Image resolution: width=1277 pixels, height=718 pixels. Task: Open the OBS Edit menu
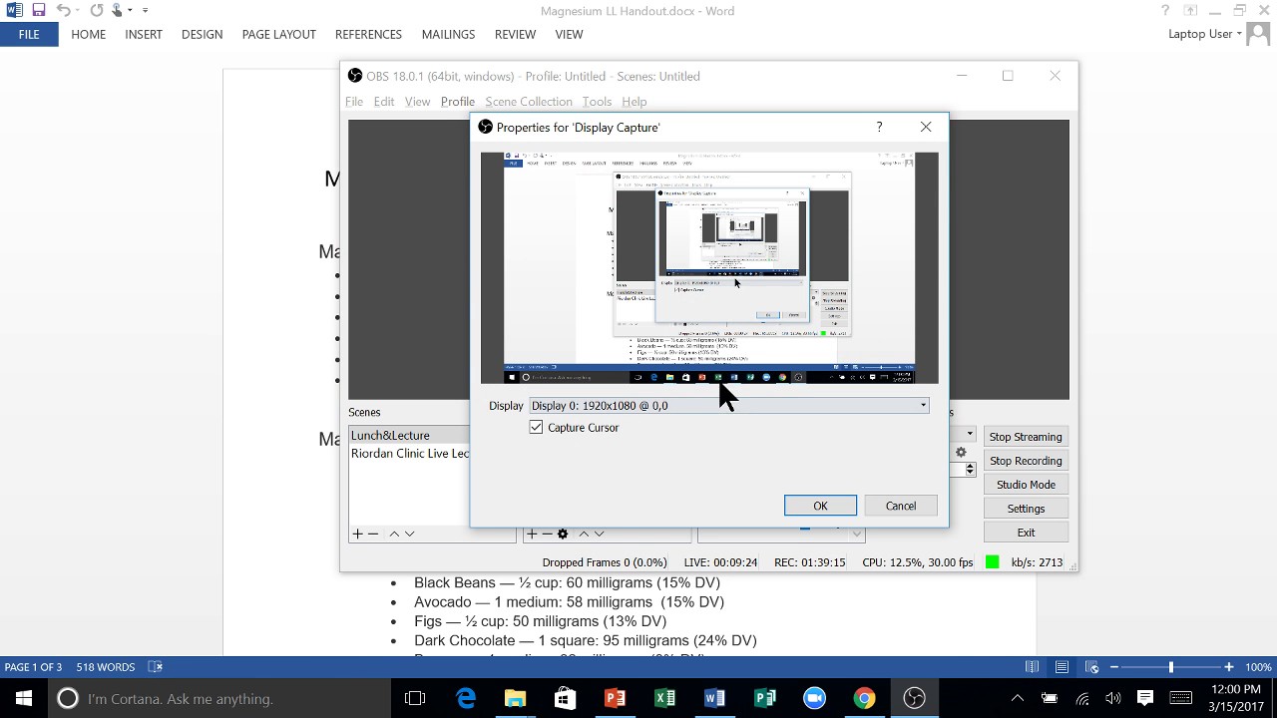(384, 102)
